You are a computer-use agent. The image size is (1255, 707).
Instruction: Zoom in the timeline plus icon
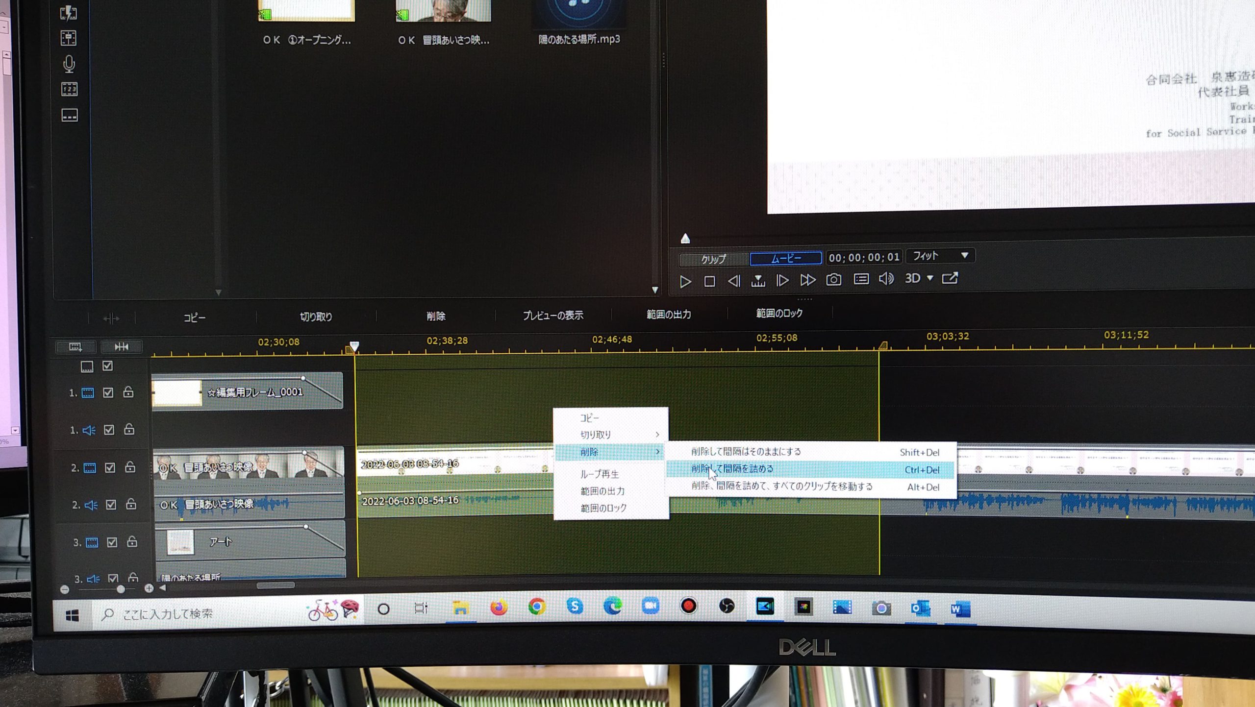[x=149, y=588]
